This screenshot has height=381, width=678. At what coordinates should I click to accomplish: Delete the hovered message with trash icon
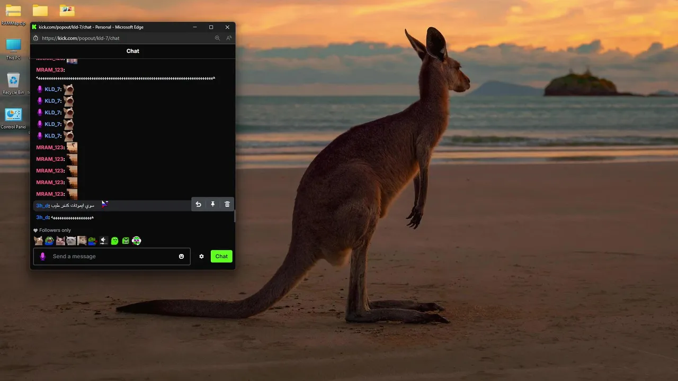pyautogui.click(x=227, y=204)
